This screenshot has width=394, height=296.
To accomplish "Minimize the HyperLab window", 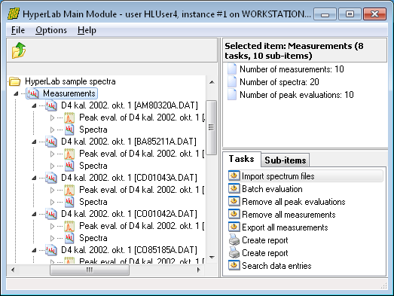I will tap(325, 14).
